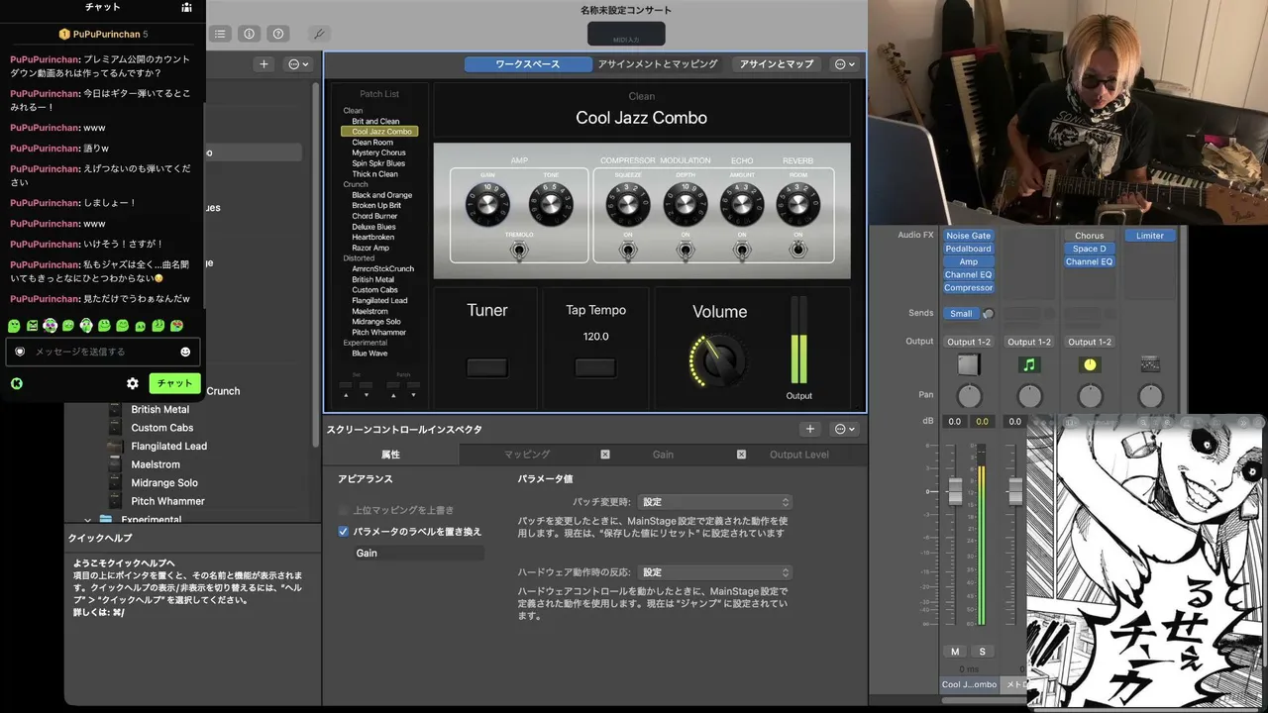Viewport: 1268px width, 713px height.
Task: Close the Gain inspector tab X
Action: pyautogui.click(x=605, y=455)
